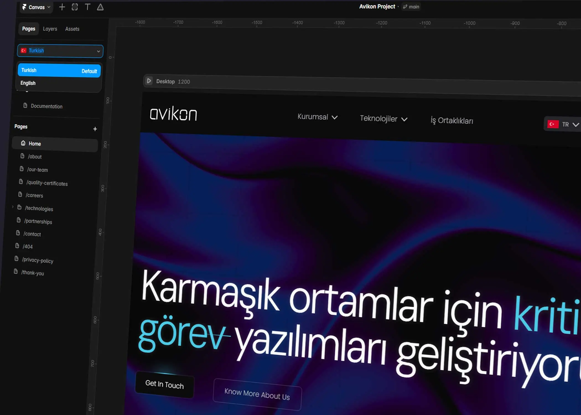Expand the Teknolojiler navigation menu

[x=383, y=119]
